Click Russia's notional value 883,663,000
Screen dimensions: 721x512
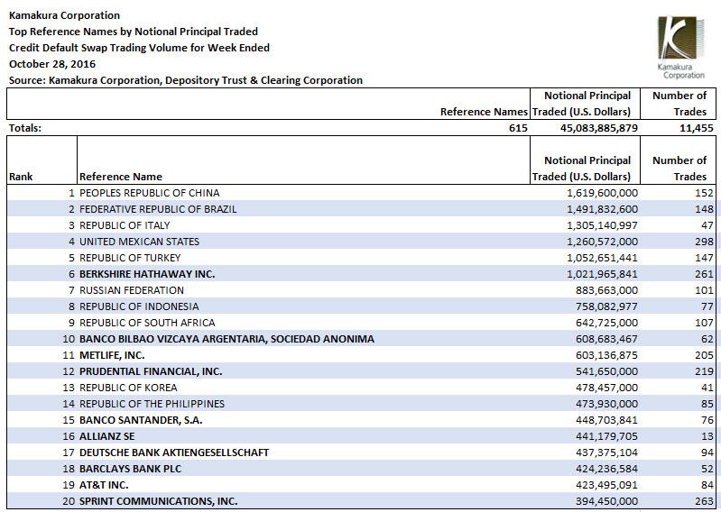607,290
